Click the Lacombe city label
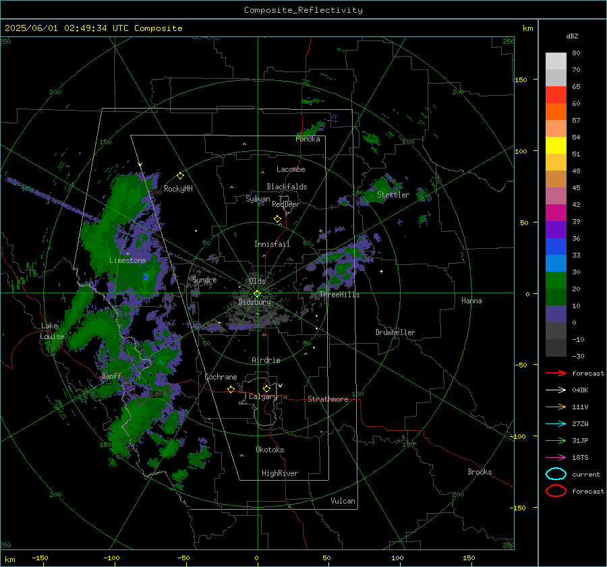Viewport: 607px width, 567px height. click(291, 169)
